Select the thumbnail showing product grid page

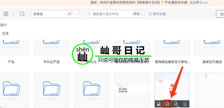pyautogui.click(x=132, y=90)
